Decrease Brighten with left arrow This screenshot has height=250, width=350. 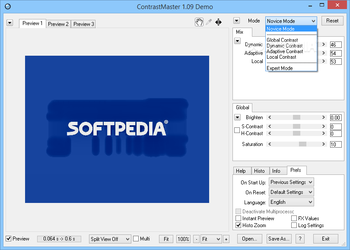tap(270, 117)
